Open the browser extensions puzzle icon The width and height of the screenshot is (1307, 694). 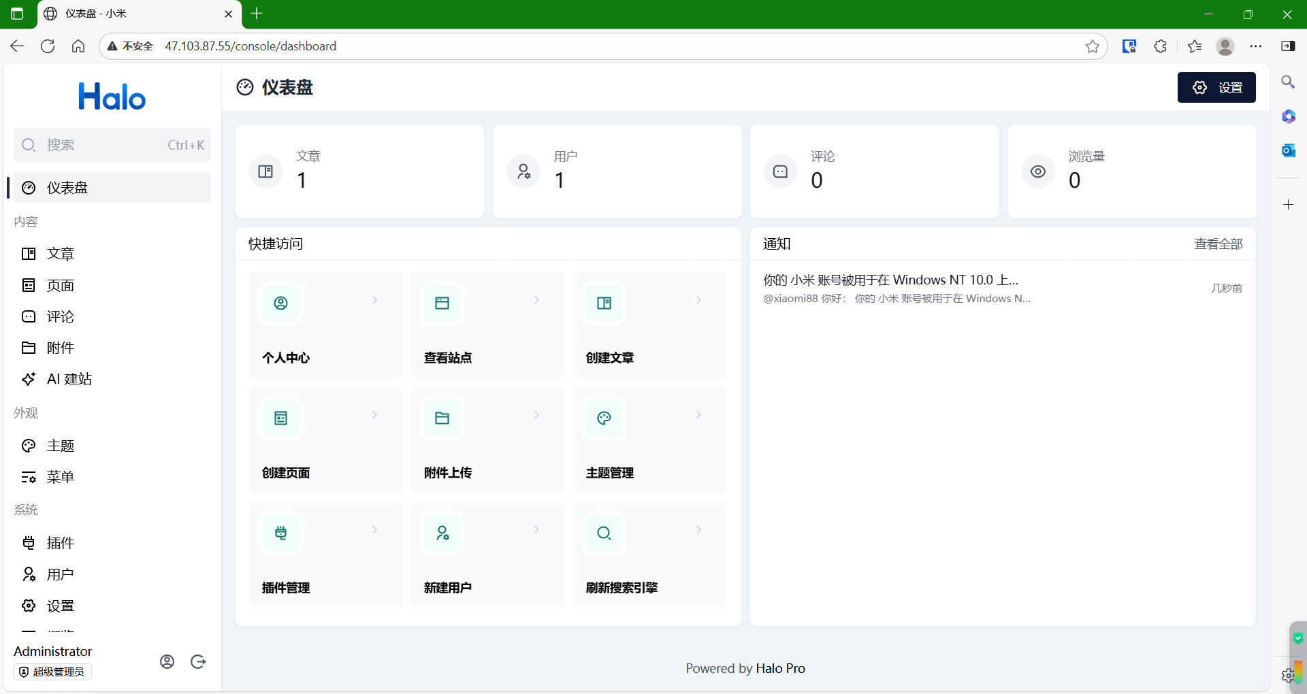pos(1161,46)
